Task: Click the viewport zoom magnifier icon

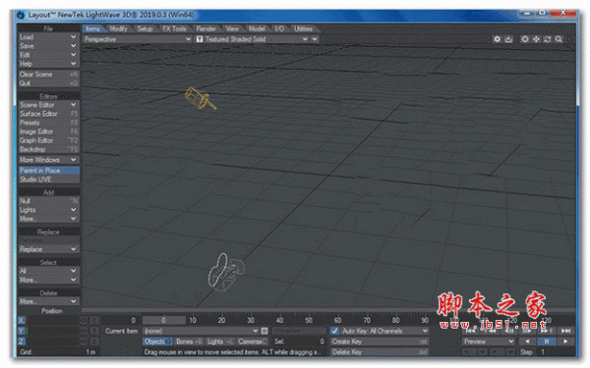Action: click(x=559, y=39)
